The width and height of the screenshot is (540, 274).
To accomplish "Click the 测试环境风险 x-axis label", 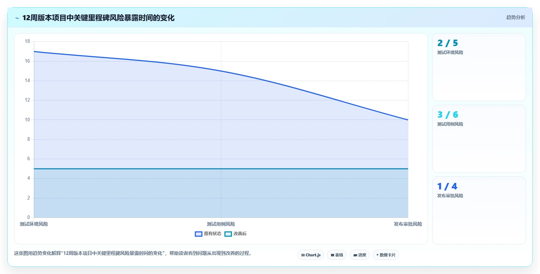I will point(34,224).
